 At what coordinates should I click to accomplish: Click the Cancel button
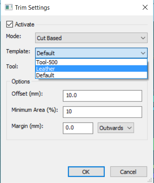coord(129,172)
